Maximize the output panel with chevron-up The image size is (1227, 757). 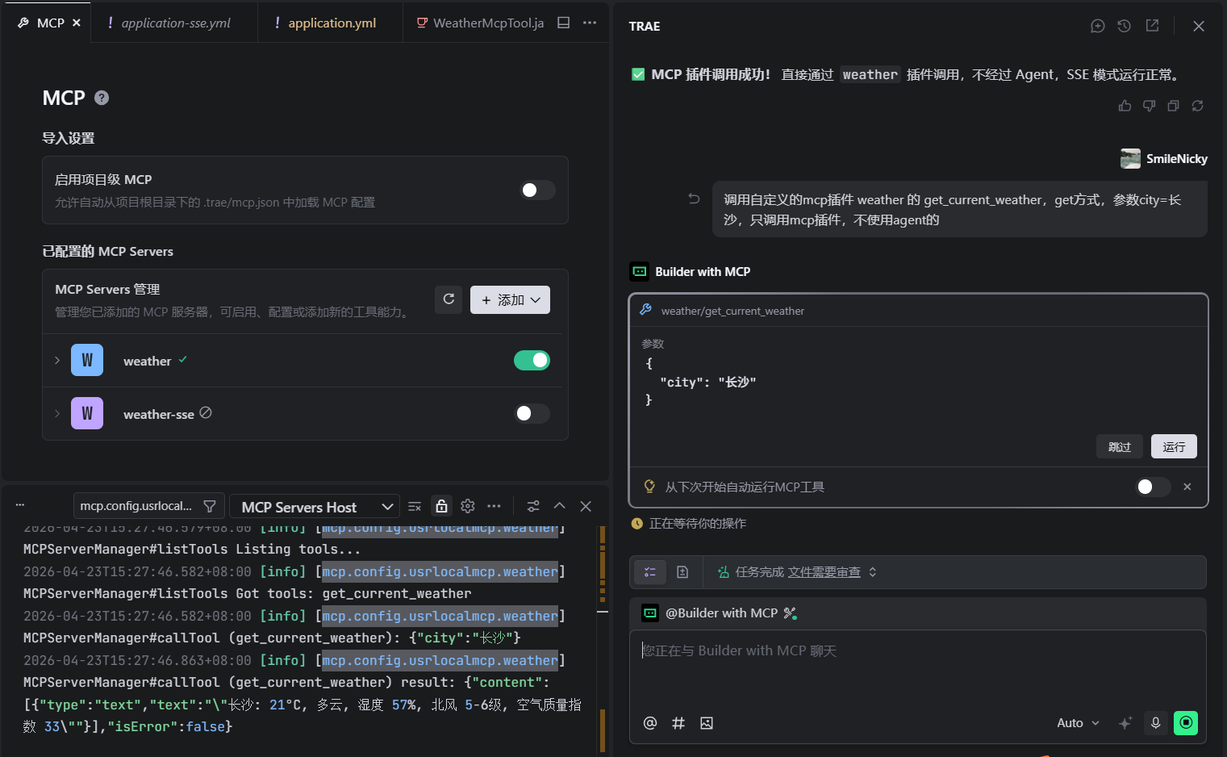tap(559, 506)
